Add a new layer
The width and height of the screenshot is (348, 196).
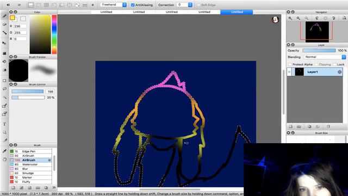[x=290, y=127]
